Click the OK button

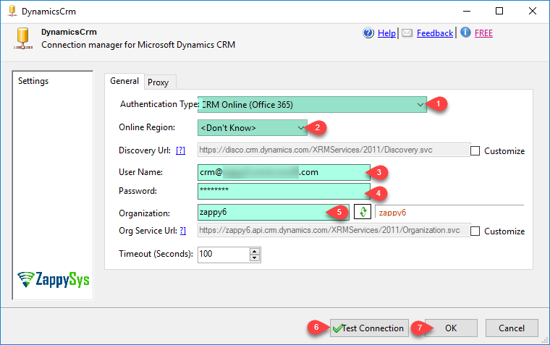pos(451,328)
